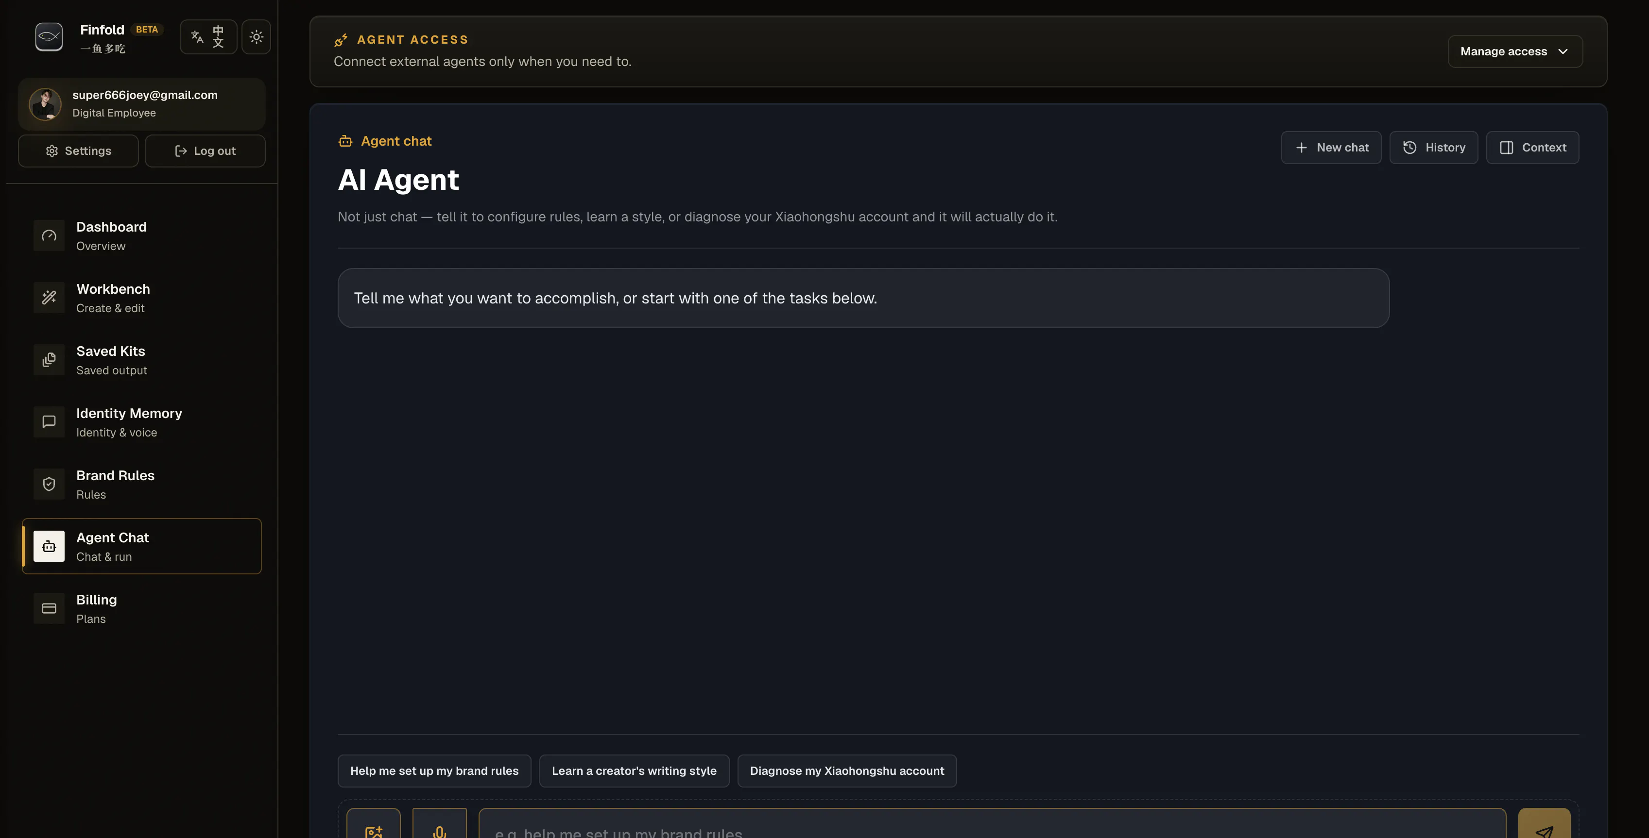Click the user avatar photo
Screen dimensions: 1649x838
coord(45,103)
